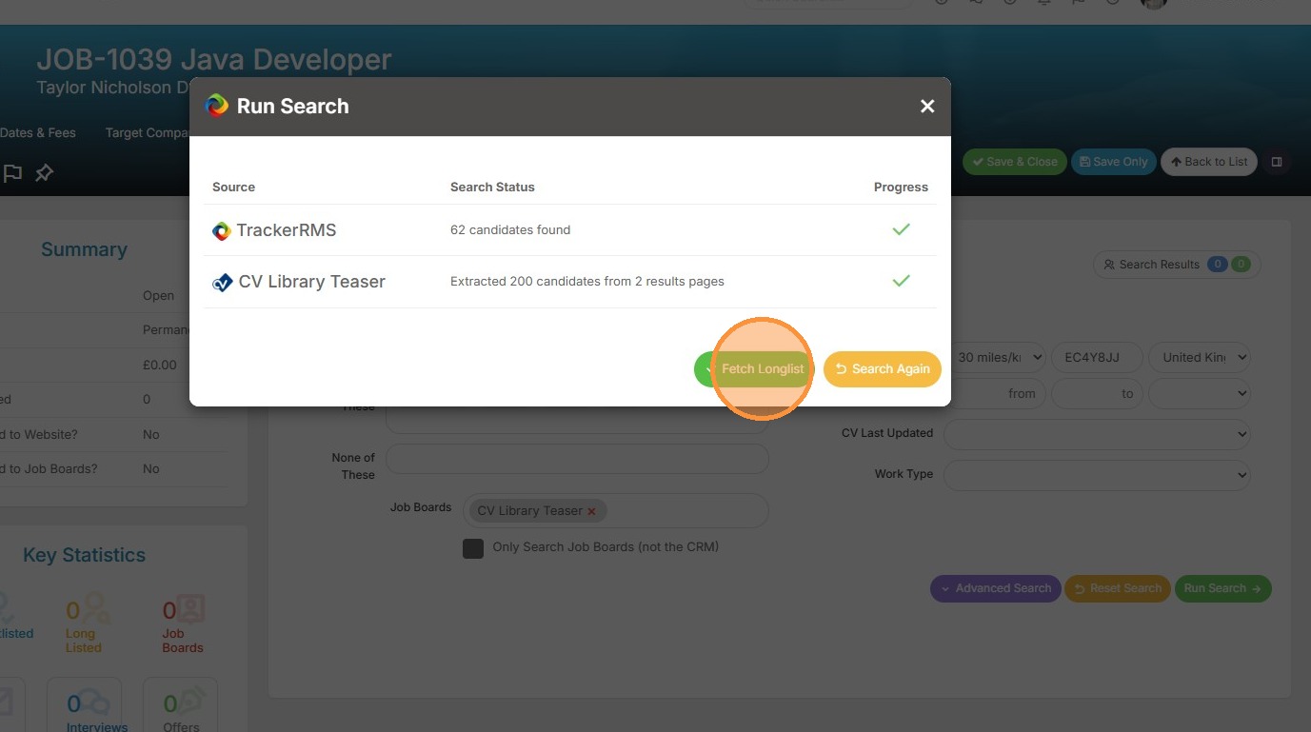Expand the Work Type dropdown
1311x732 pixels.
(x=1097, y=475)
